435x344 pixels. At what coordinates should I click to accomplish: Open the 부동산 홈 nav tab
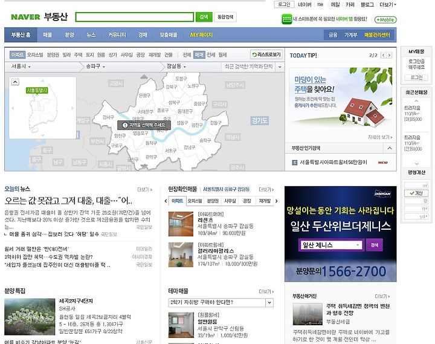(21, 34)
